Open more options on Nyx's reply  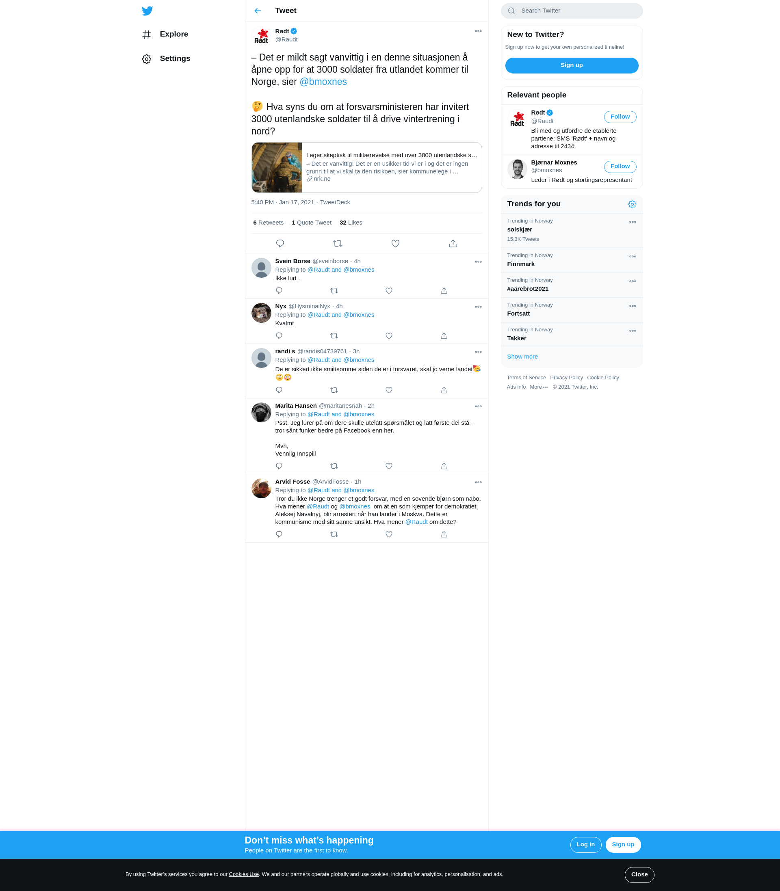(x=479, y=307)
